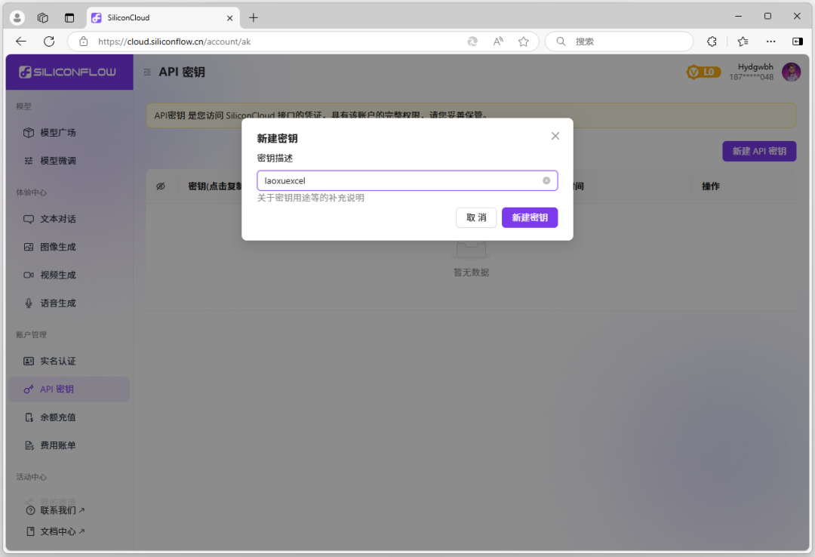Clear the key description with the x icon
The height and width of the screenshot is (557, 815).
click(x=546, y=180)
